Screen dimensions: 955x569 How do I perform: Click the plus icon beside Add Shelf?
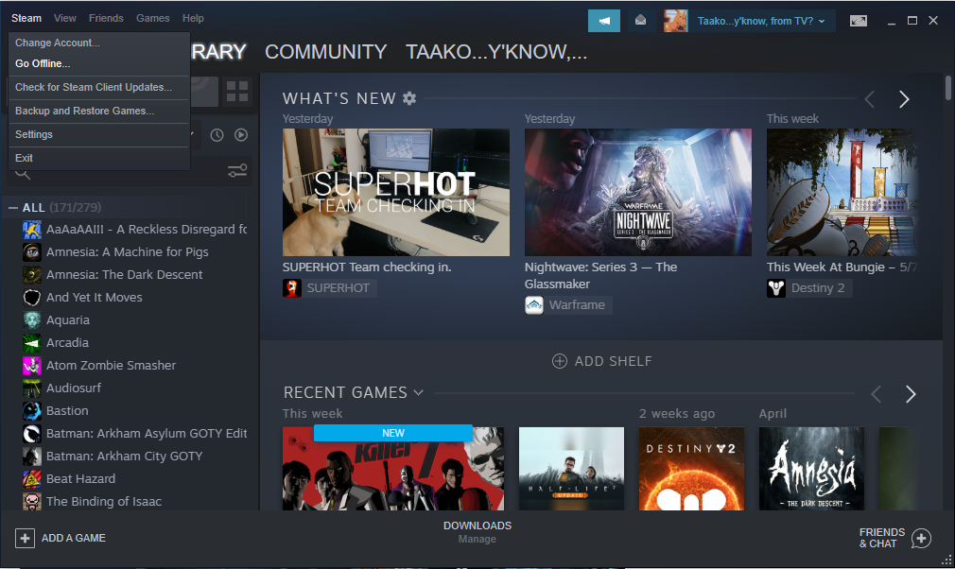click(559, 361)
